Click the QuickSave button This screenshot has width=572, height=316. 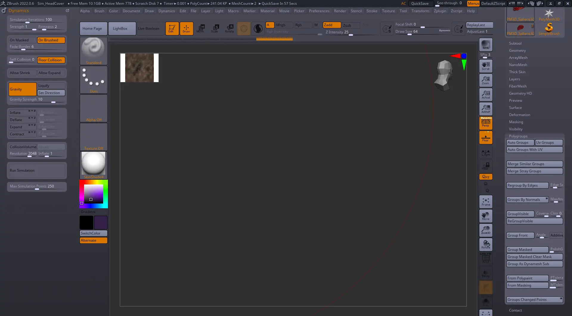click(x=420, y=4)
